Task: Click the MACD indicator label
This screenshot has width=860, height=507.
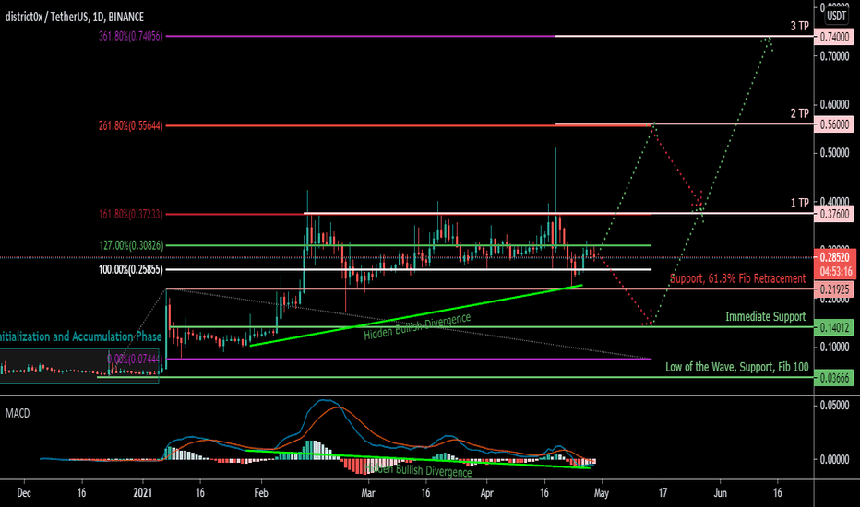Action: pyautogui.click(x=18, y=413)
